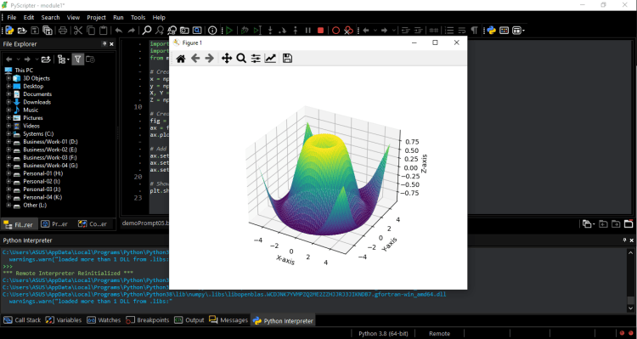The width and height of the screenshot is (637, 339).
Task: Click the editor Browse Forward arrow
Action: click(x=384, y=30)
